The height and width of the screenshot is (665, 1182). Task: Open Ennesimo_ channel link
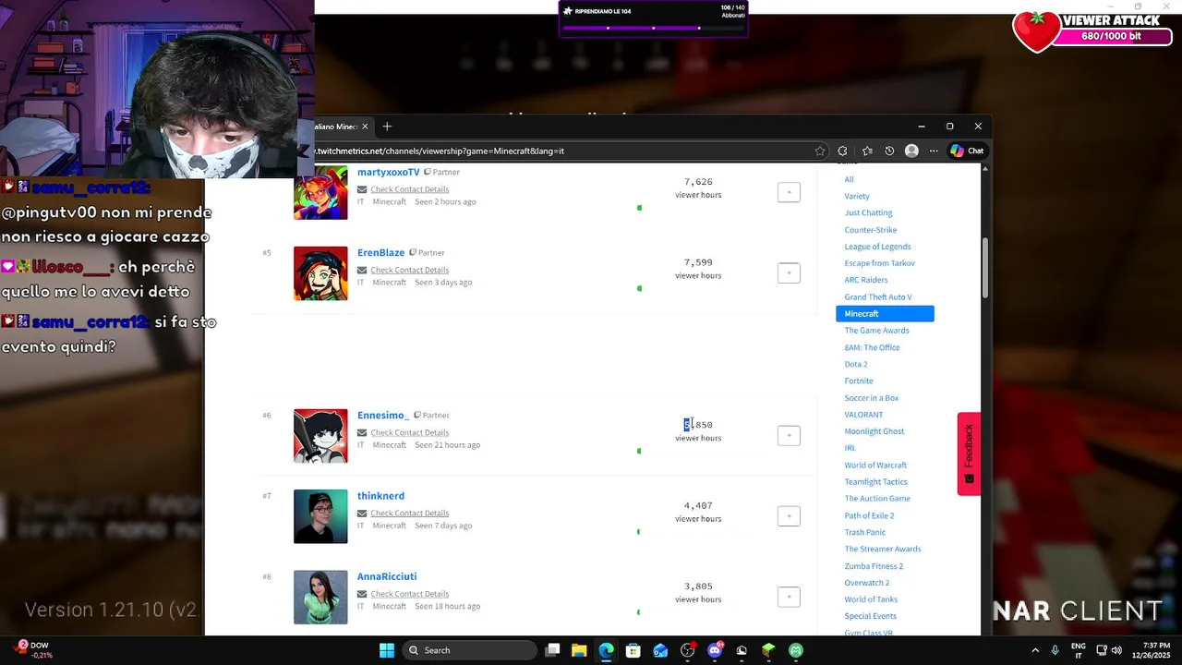[x=383, y=415]
